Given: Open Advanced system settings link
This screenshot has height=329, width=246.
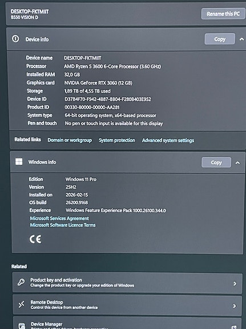Looking at the screenshot, I should pyautogui.click(x=168, y=140).
